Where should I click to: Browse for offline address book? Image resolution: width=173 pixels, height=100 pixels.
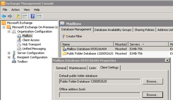(x=152, y=95)
